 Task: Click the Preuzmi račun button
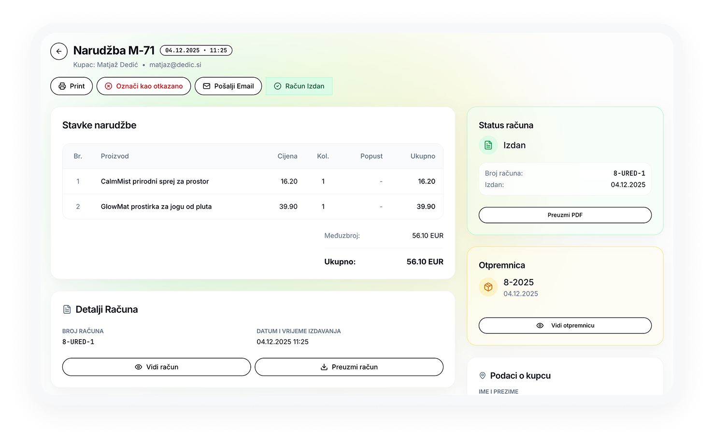[x=349, y=367]
